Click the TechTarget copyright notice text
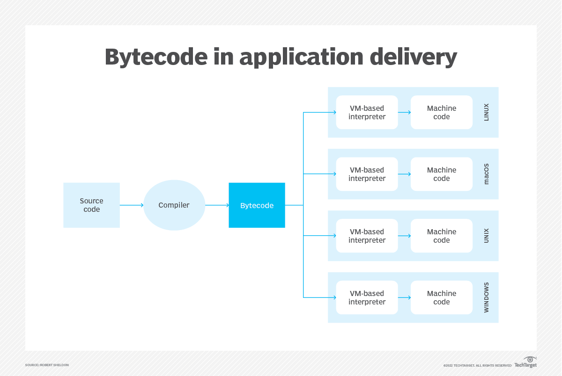The height and width of the screenshot is (376, 562). pos(477,365)
